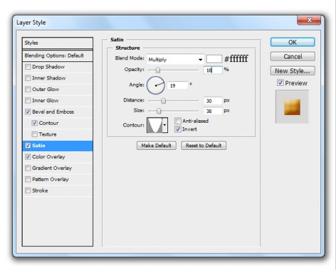The height and width of the screenshot is (270, 336).
Task: Click the Make Default button
Action: [156, 145]
